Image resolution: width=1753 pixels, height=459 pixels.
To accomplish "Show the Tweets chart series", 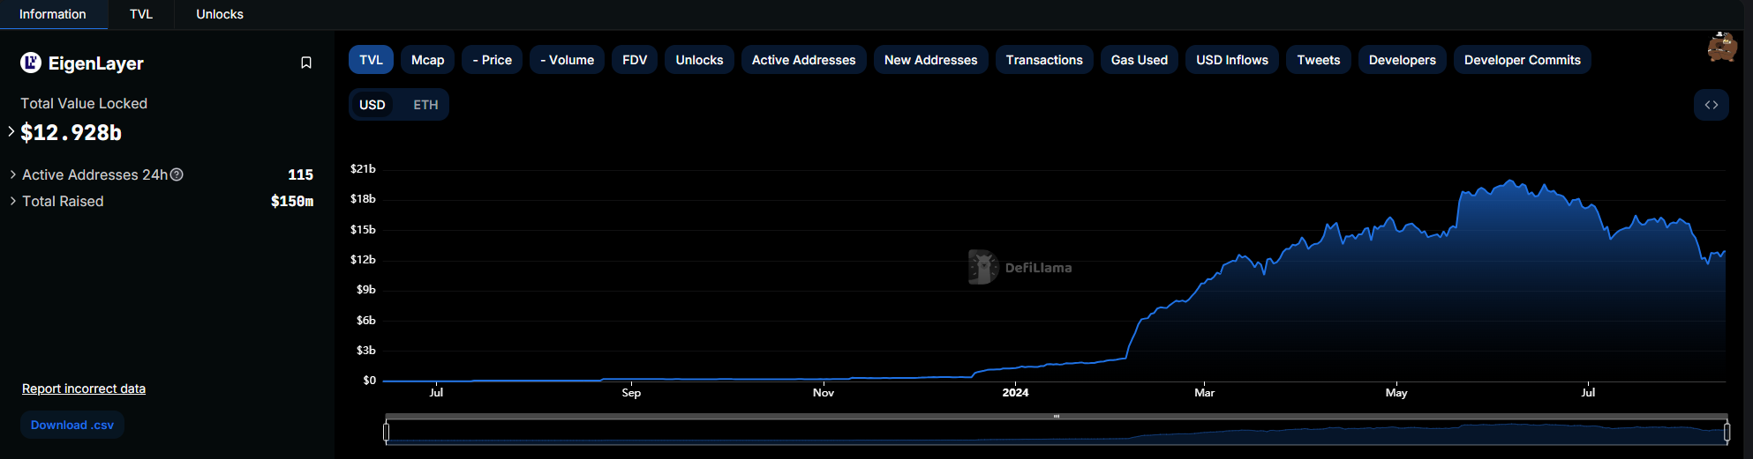I will pos(1319,60).
